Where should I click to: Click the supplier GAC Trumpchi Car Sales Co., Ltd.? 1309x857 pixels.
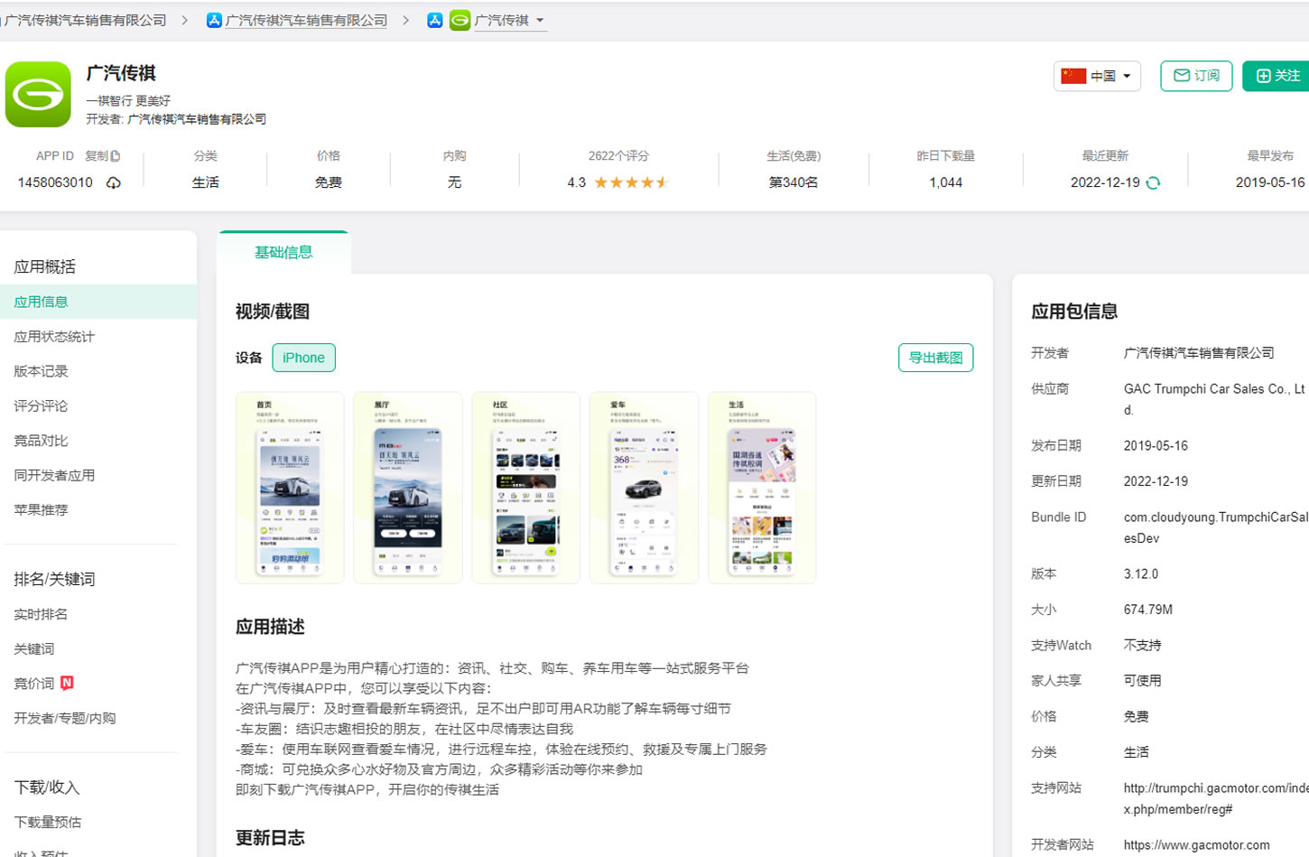(x=1214, y=399)
